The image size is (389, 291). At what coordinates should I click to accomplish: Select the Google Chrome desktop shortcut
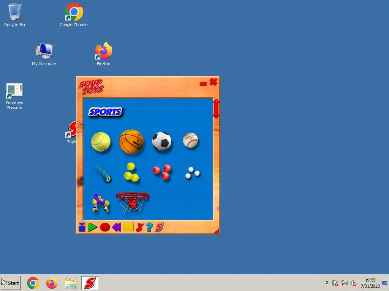pos(74,15)
